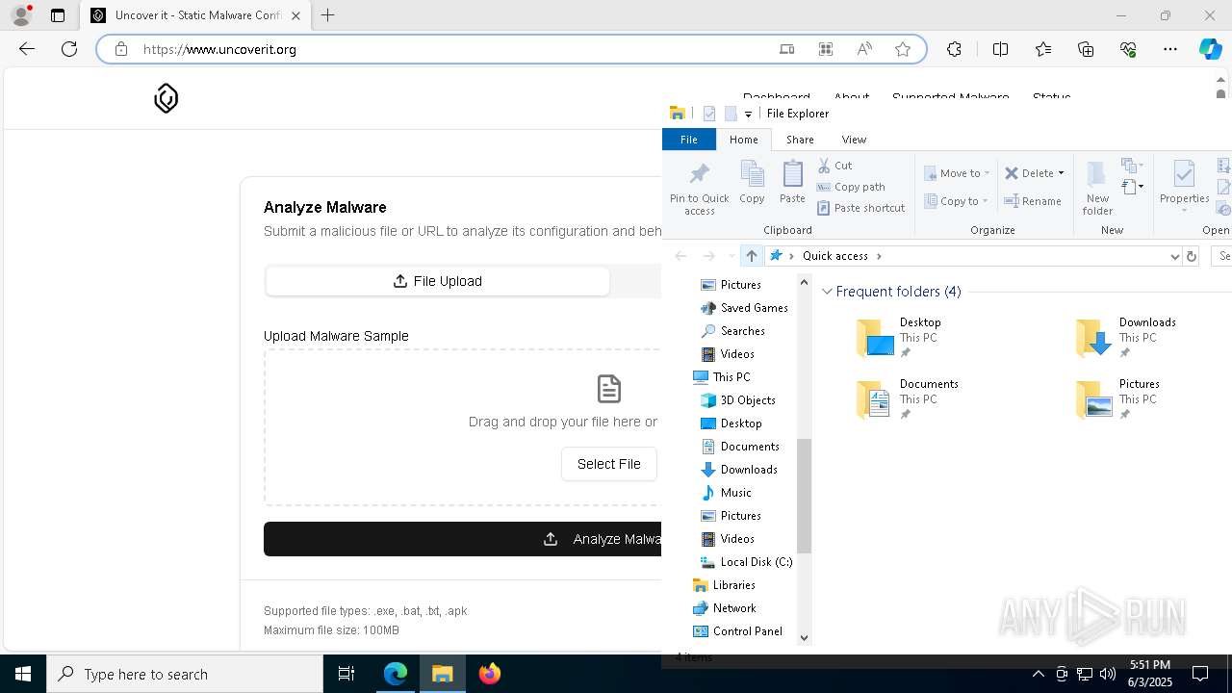Add page to favorites star icon
The image size is (1232, 693).
click(x=903, y=49)
